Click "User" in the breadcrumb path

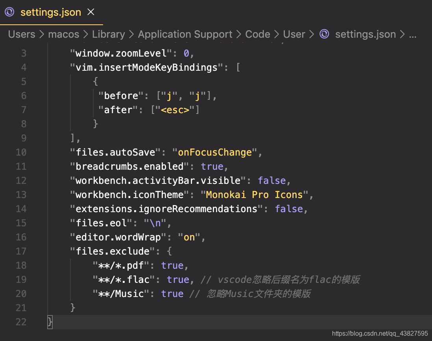(x=294, y=34)
